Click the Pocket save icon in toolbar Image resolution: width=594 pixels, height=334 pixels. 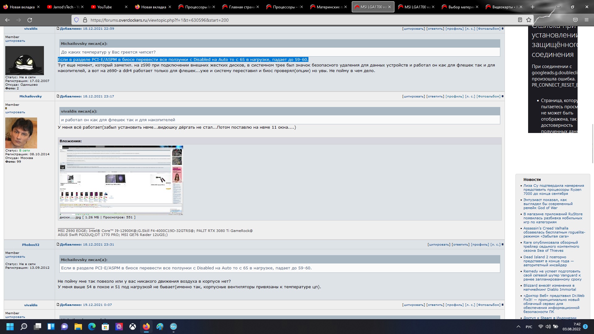pyautogui.click(x=575, y=20)
